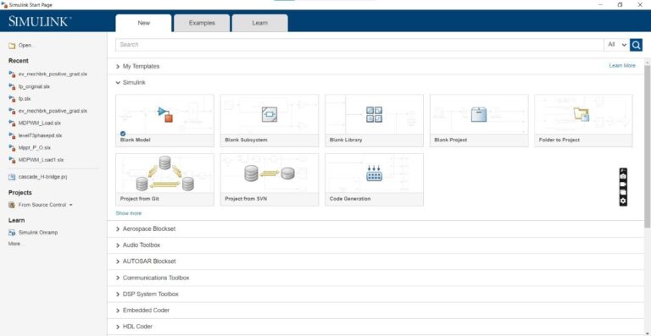
Task: Click inside the Search input field
Action: click(359, 45)
